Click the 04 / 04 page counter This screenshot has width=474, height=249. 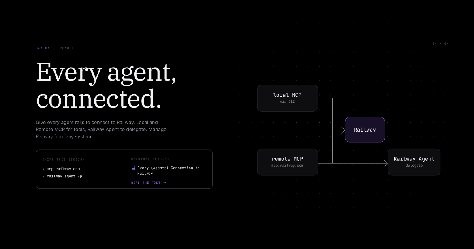coord(440,43)
